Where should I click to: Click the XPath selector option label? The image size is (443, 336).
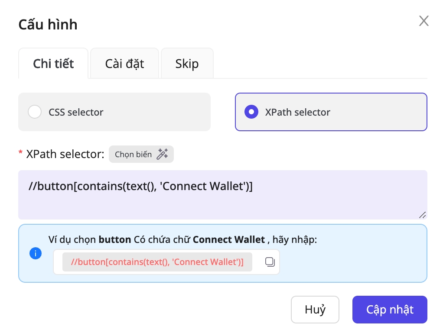(297, 112)
